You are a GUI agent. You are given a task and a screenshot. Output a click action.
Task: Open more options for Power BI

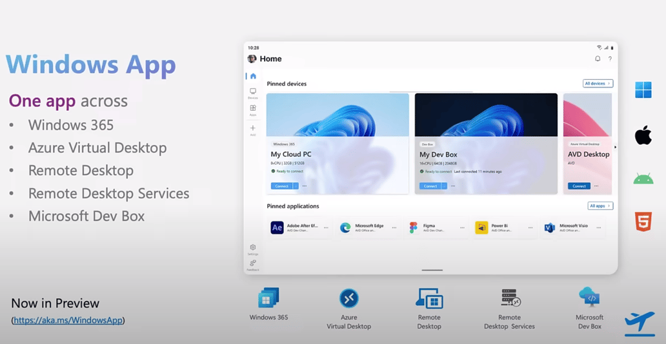pos(530,228)
